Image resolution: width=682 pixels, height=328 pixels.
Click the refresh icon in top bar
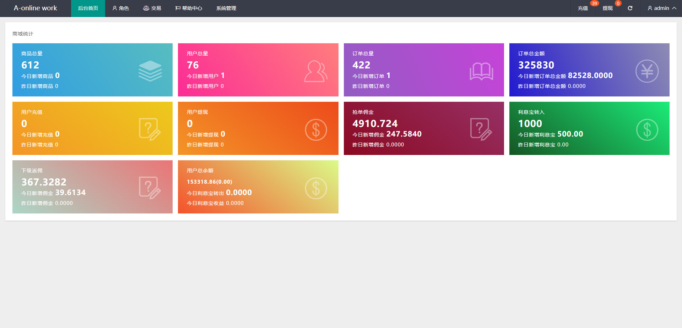pos(630,8)
